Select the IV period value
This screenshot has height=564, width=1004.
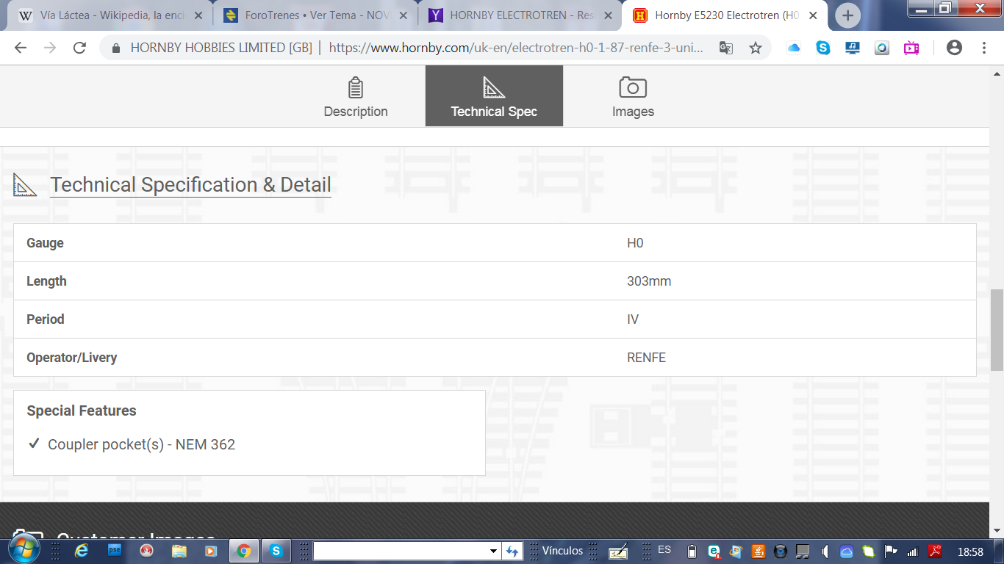633,319
